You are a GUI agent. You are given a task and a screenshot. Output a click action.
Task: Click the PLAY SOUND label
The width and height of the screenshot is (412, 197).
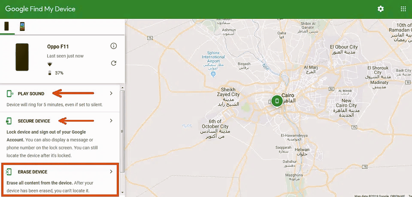31,94
